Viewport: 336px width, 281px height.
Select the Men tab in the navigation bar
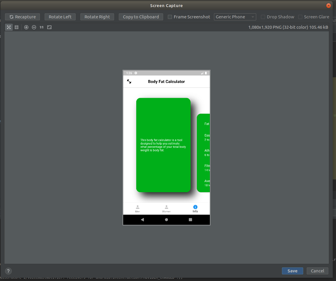coord(137,209)
